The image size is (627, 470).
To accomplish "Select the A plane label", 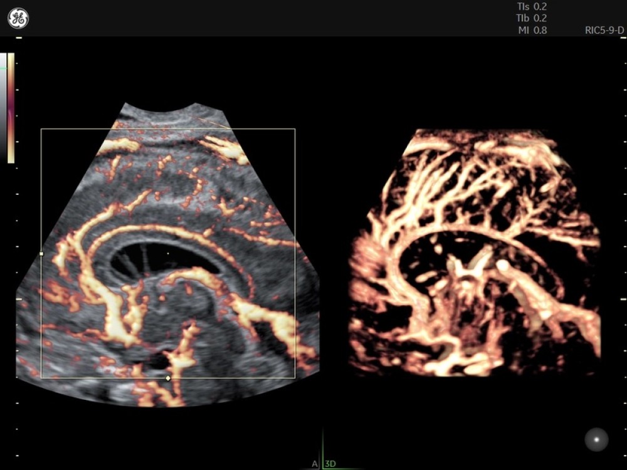I will click(x=315, y=464).
